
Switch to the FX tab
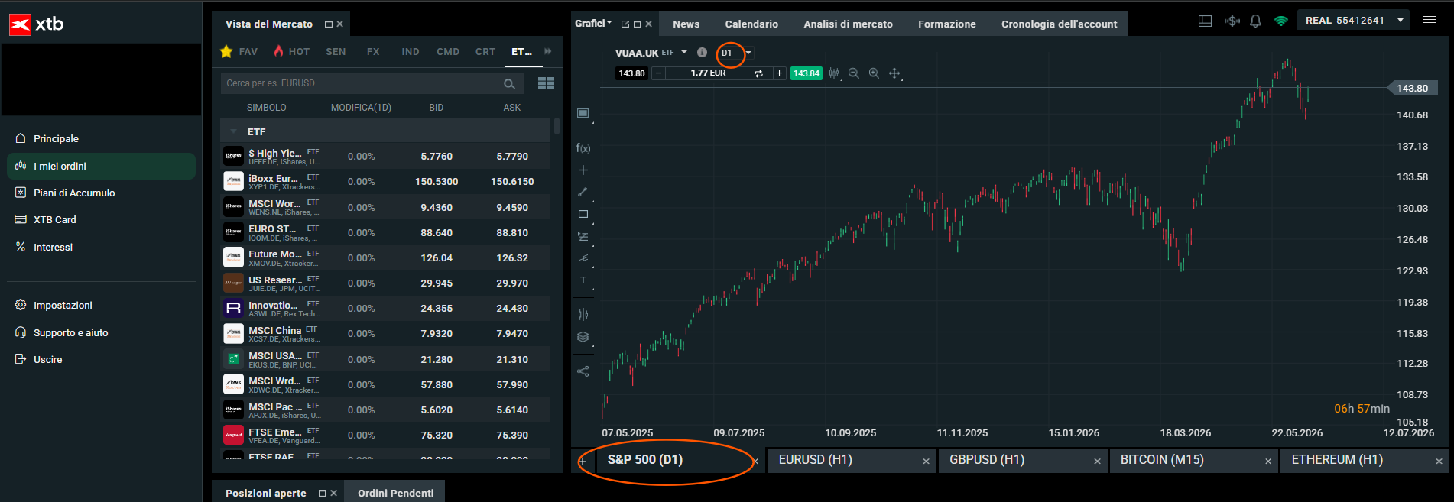[x=373, y=51]
